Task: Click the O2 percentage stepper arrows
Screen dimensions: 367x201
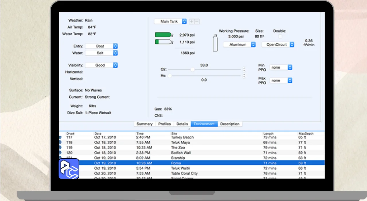Action: pyautogui.click(x=244, y=69)
